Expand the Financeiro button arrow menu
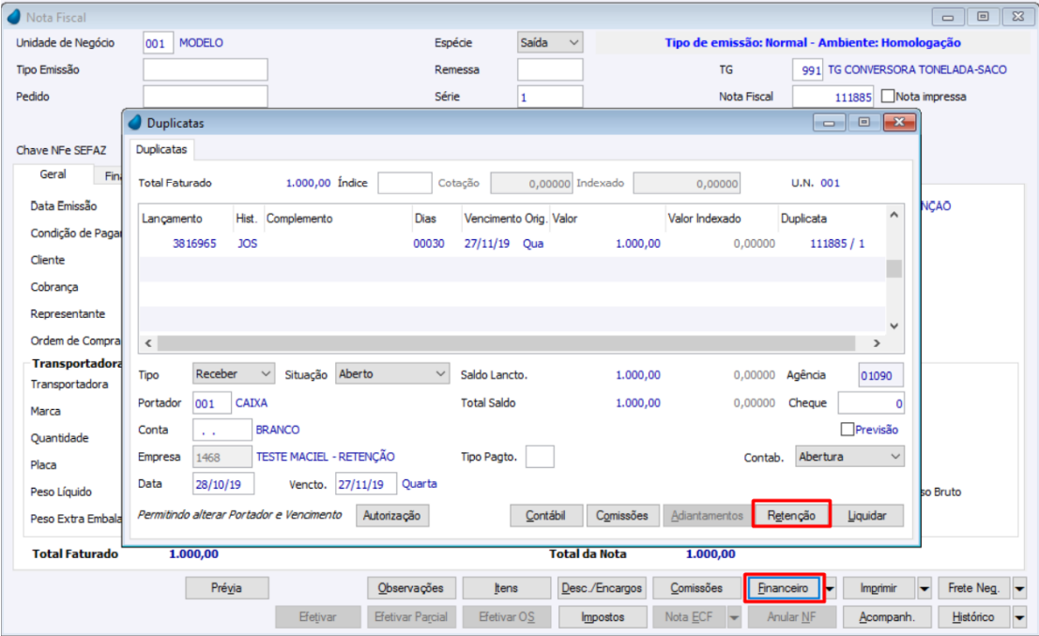The height and width of the screenshot is (636, 1039). (830, 588)
